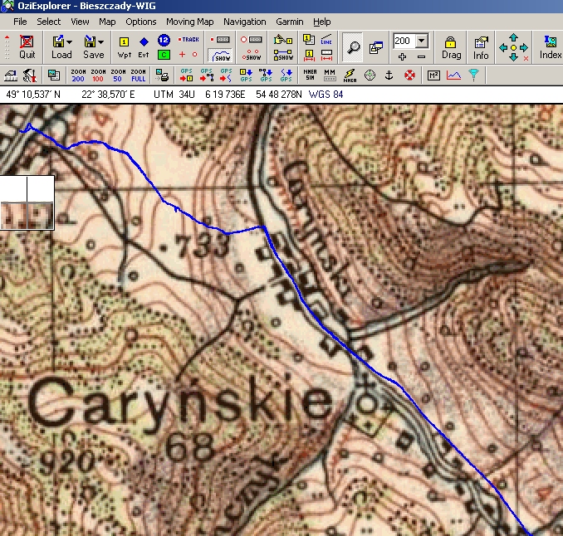The height and width of the screenshot is (536, 563).
Task: Expand the Save dropdown arrow
Action: coord(100,41)
